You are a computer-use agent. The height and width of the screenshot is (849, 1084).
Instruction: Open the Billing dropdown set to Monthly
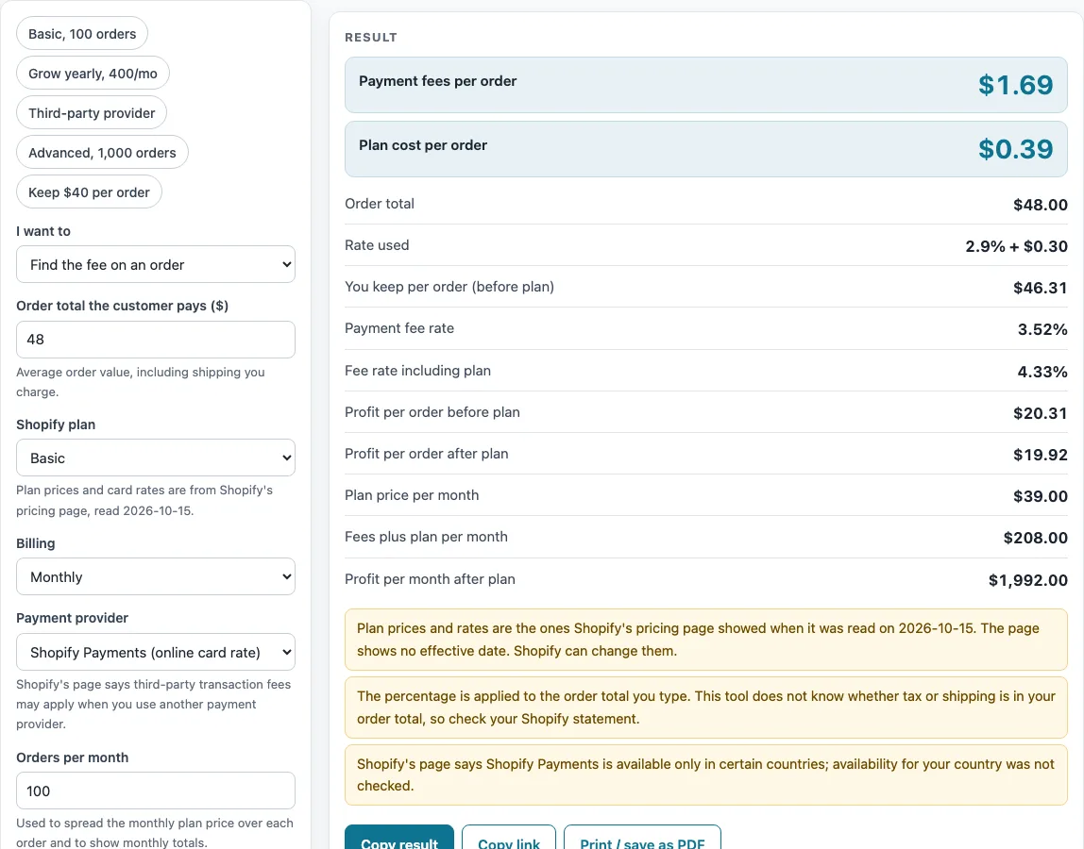pyautogui.click(x=156, y=576)
